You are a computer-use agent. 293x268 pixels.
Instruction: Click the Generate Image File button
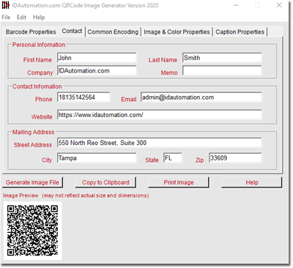coord(32,182)
